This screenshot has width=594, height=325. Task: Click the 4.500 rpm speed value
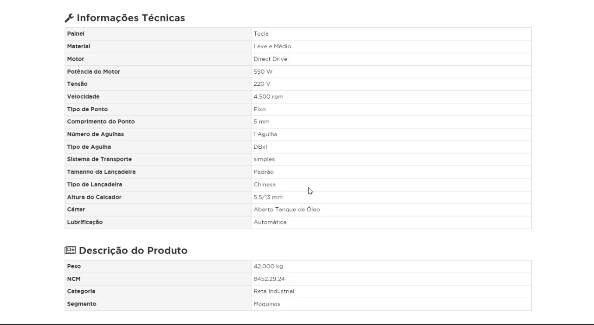pyautogui.click(x=268, y=97)
